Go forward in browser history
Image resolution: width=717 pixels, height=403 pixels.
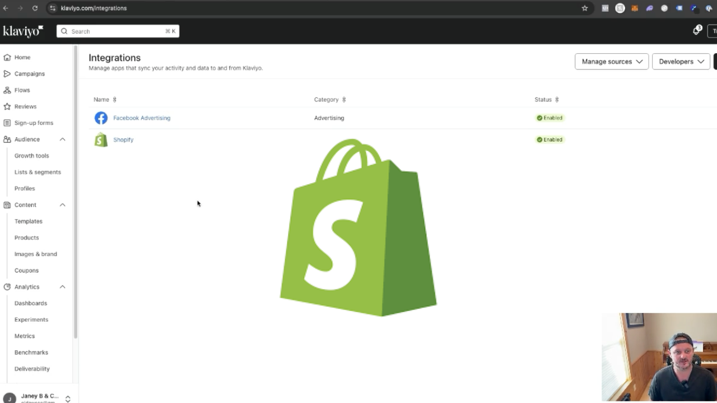20,8
